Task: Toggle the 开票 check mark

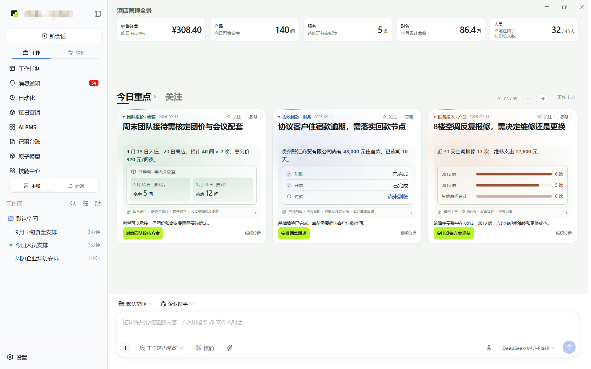Action: pos(289,185)
